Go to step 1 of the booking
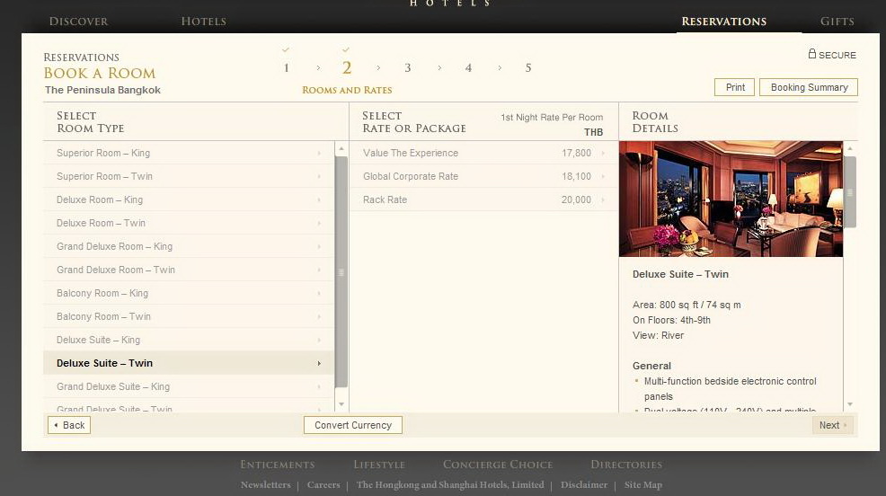Viewport: 886px width, 496px height. (x=286, y=68)
